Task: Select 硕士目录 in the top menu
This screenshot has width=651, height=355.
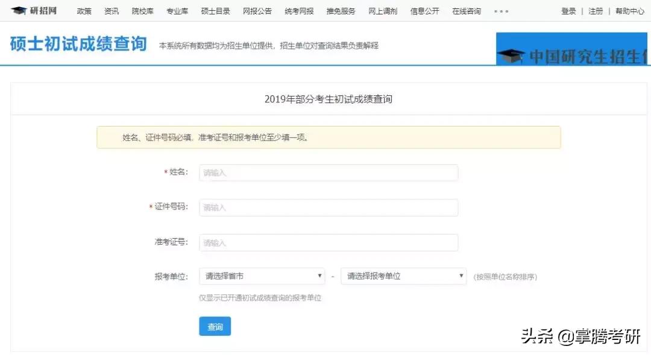Action: pos(215,10)
